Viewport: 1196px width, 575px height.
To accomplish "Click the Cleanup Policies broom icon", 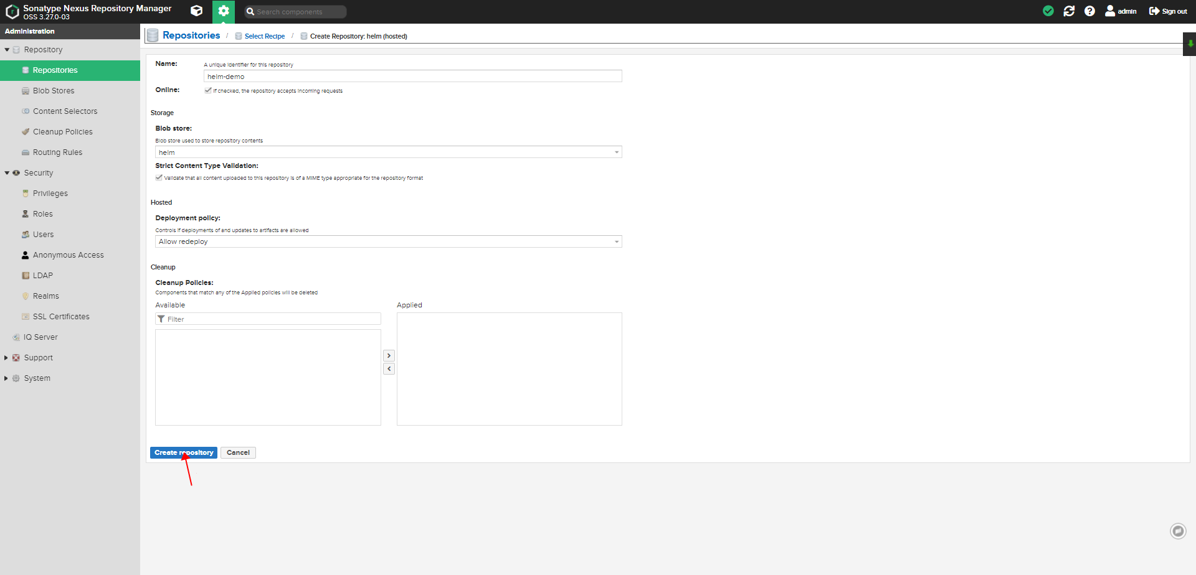I will coord(26,132).
